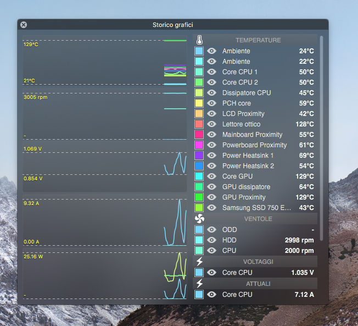This screenshot has width=358, height=326.
Task: Click the sensor list vertical scrollbar
Action: pos(321,138)
